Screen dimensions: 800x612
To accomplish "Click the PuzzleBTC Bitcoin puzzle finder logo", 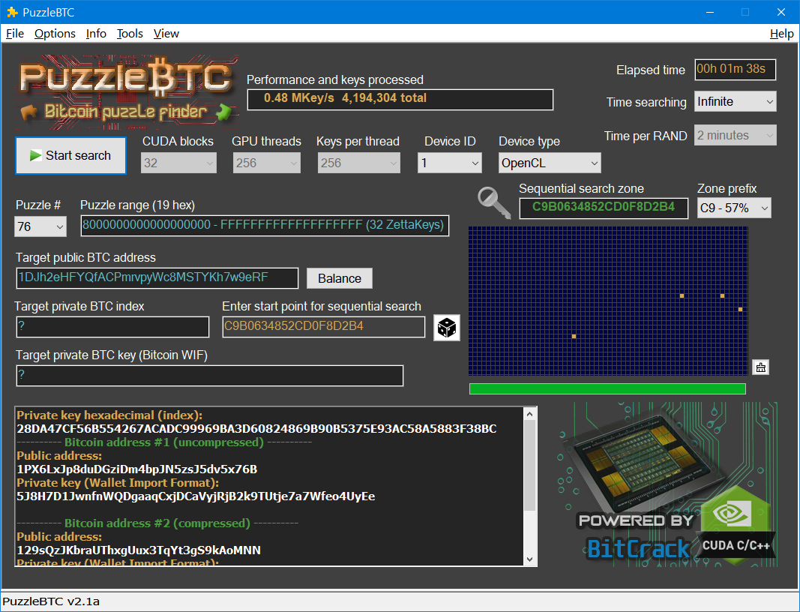I will (127, 92).
